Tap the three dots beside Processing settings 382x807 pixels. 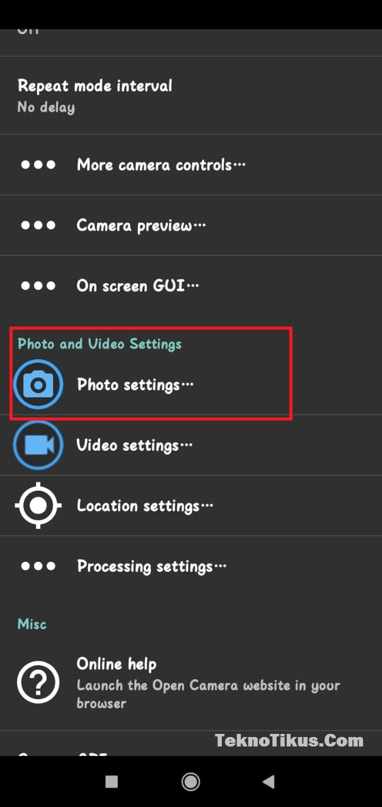pyautogui.click(x=38, y=566)
